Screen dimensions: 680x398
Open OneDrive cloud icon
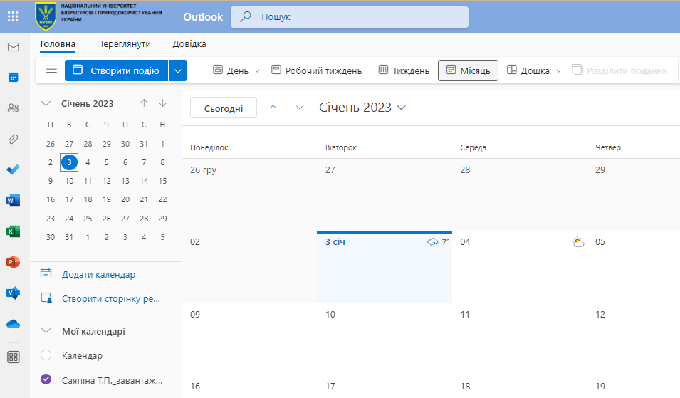pyautogui.click(x=13, y=323)
